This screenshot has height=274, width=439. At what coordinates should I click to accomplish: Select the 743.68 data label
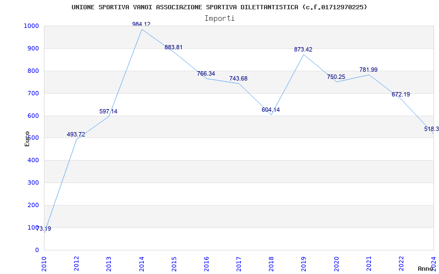[238, 78]
